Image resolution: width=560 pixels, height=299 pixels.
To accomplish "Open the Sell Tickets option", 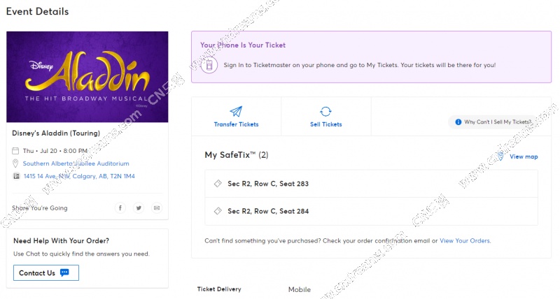I will point(326,117).
